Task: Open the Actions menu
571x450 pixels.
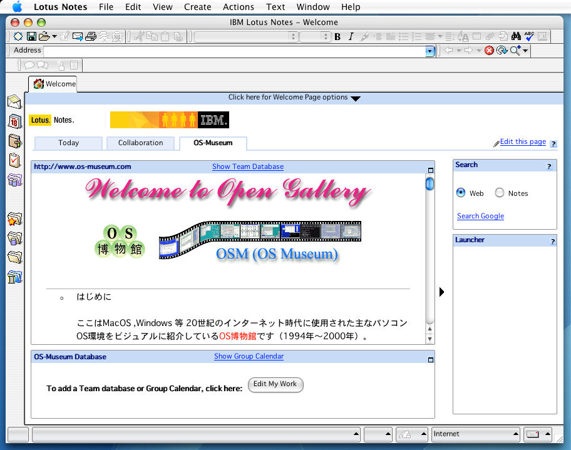Action: click(239, 7)
